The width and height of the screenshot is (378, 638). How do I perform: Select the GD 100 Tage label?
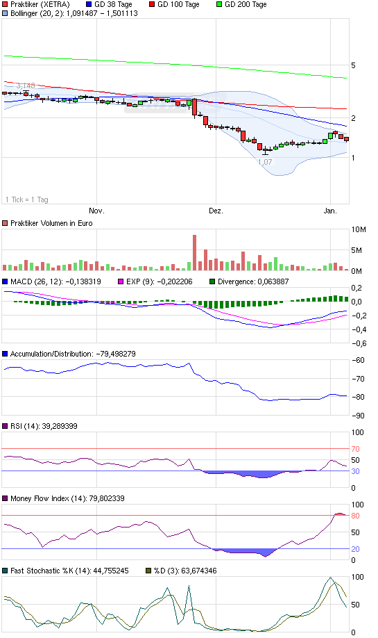178,4
